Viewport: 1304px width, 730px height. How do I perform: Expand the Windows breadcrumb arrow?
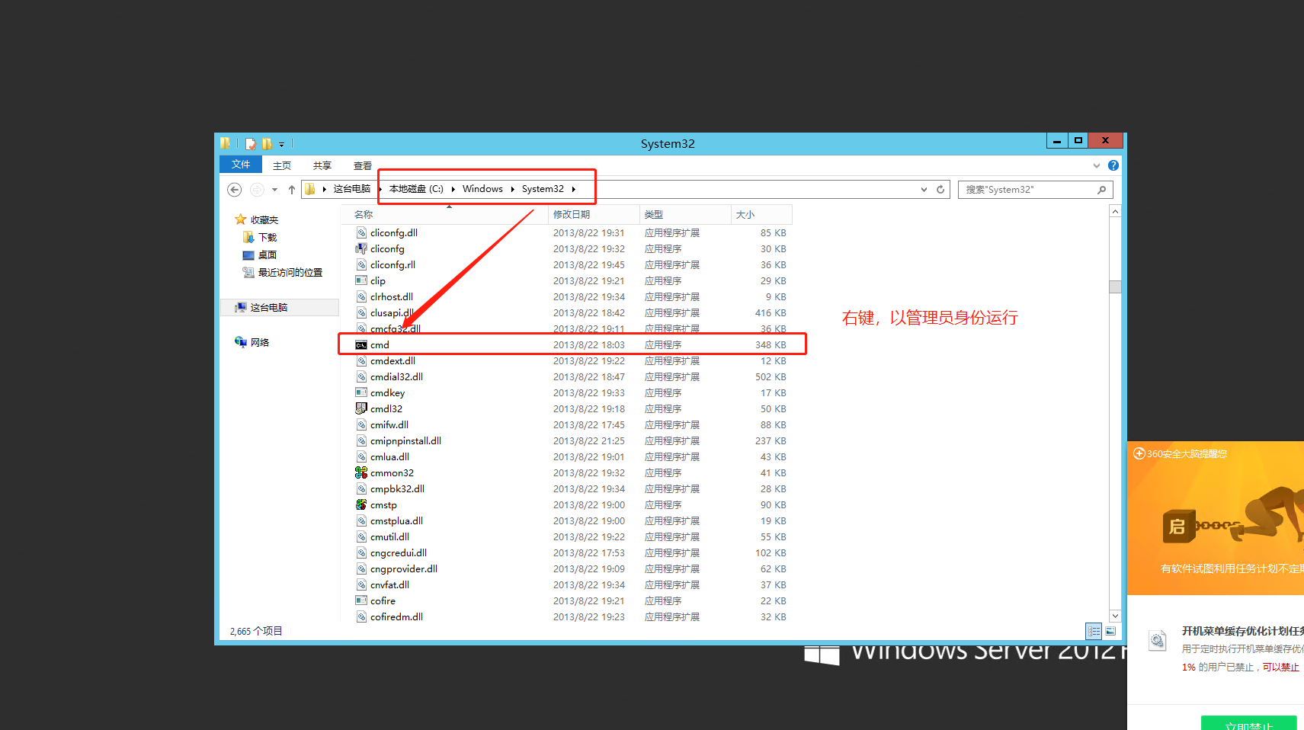513,188
